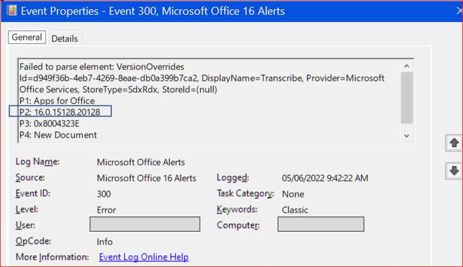This screenshot has height=267, width=463.
Task: Click the line 'P1: Apps for Office'
Action: [x=57, y=101]
